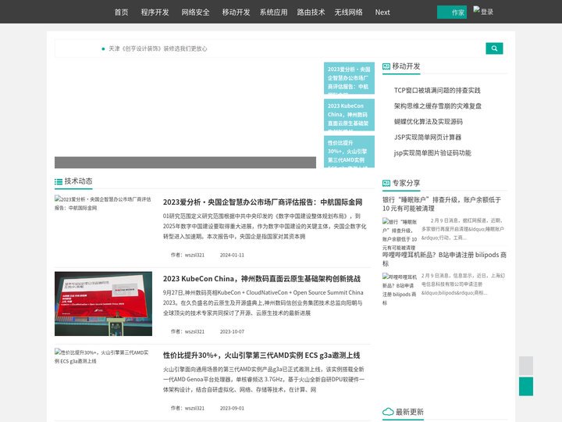Open the 天津《创亨设计装饰》 announcement link
The width and height of the screenshot is (562, 422).
coord(158,48)
